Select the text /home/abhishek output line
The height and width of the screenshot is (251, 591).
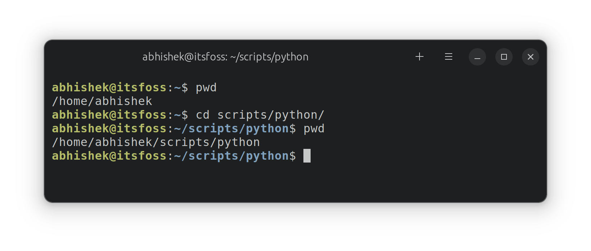102,101
